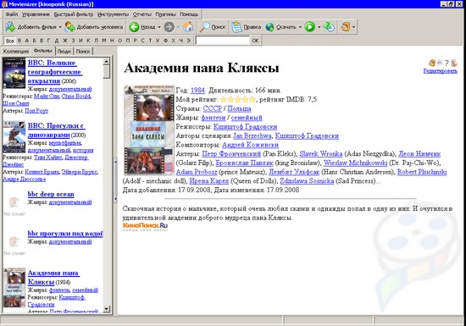The image size is (466, 326).
Task: Open the Отчеты menu
Action: [x=142, y=14]
